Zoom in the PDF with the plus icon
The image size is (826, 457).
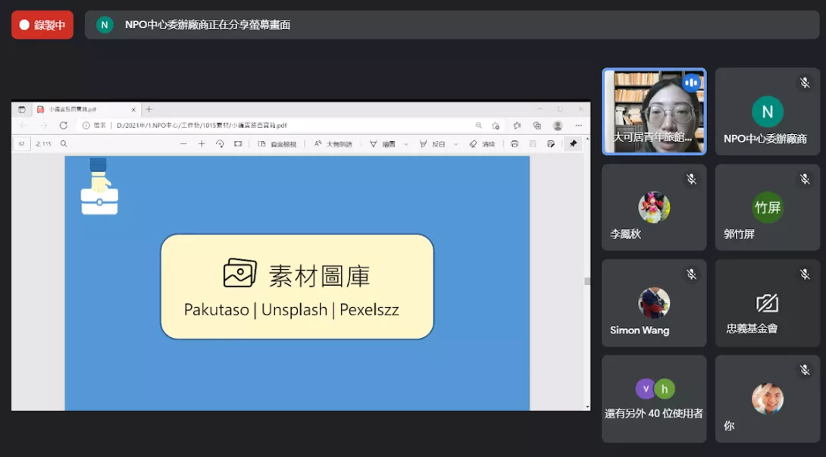(202, 143)
